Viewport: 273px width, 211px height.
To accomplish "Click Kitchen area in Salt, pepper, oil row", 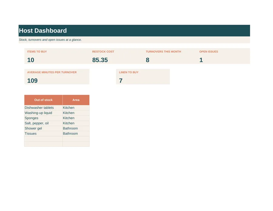I will point(76,123).
